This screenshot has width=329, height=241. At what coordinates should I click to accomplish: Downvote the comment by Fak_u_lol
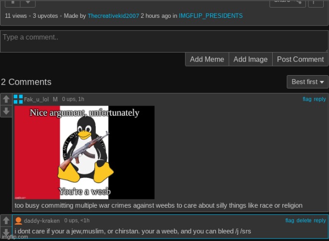pos(6,111)
